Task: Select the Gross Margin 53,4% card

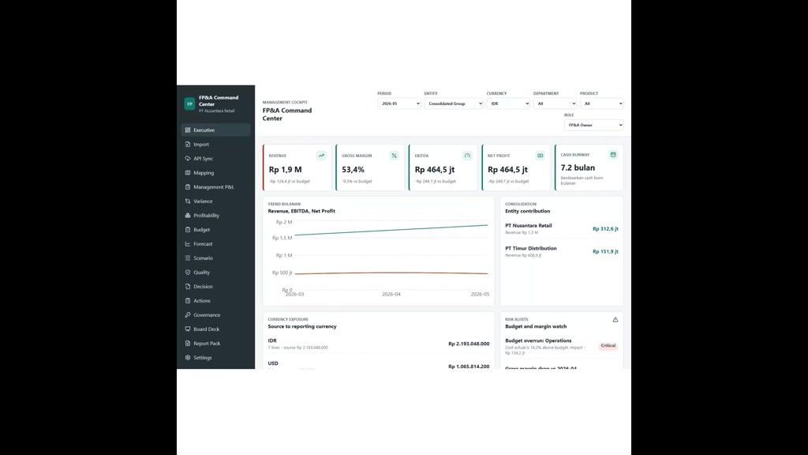Action: click(x=370, y=167)
